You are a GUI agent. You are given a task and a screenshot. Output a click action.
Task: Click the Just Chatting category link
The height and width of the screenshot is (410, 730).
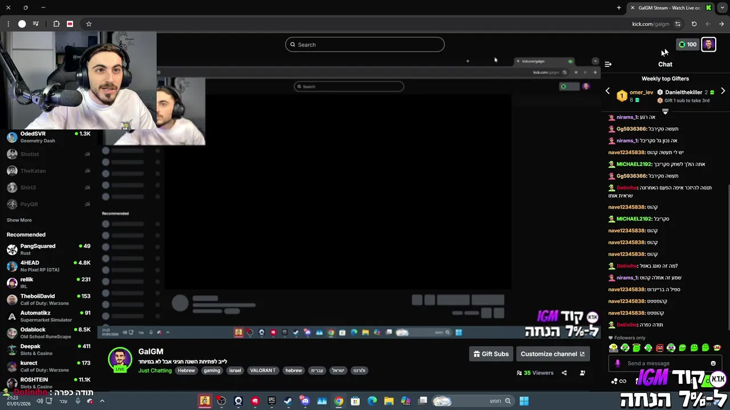[x=155, y=371]
